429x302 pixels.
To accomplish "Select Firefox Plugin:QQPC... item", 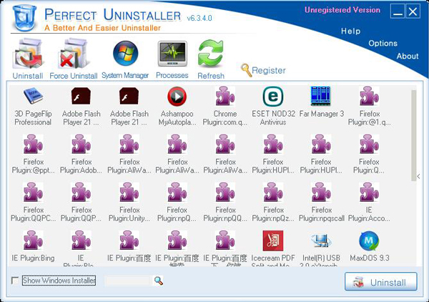I will tap(33, 202).
